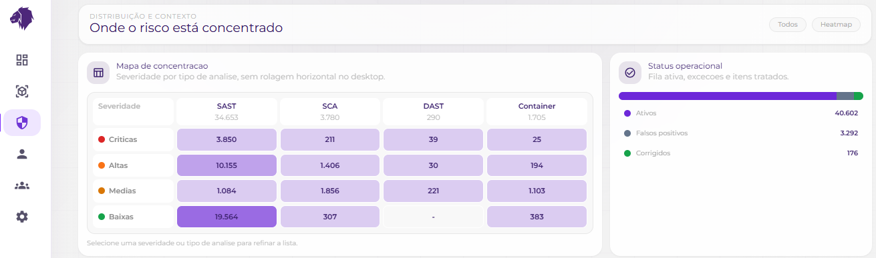Select the Ativos status row
The width and height of the screenshot is (876, 258).
pyautogui.click(x=741, y=113)
